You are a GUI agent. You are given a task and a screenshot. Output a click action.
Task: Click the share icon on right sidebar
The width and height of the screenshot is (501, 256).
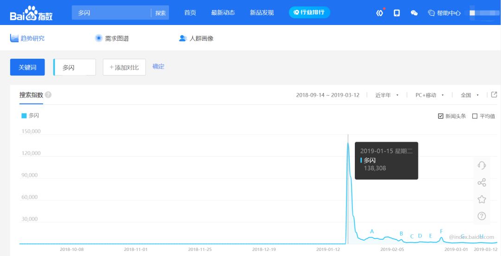(482, 183)
